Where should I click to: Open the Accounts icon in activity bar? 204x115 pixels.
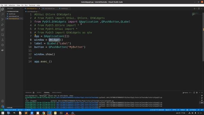click(3, 101)
